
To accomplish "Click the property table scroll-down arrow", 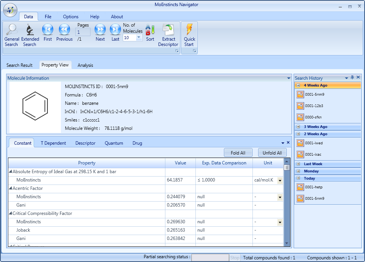I will (287, 243).
